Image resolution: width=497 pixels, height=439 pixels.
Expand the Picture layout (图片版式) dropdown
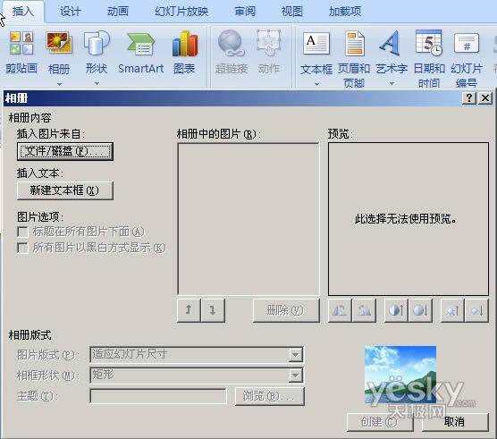click(295, 355)
